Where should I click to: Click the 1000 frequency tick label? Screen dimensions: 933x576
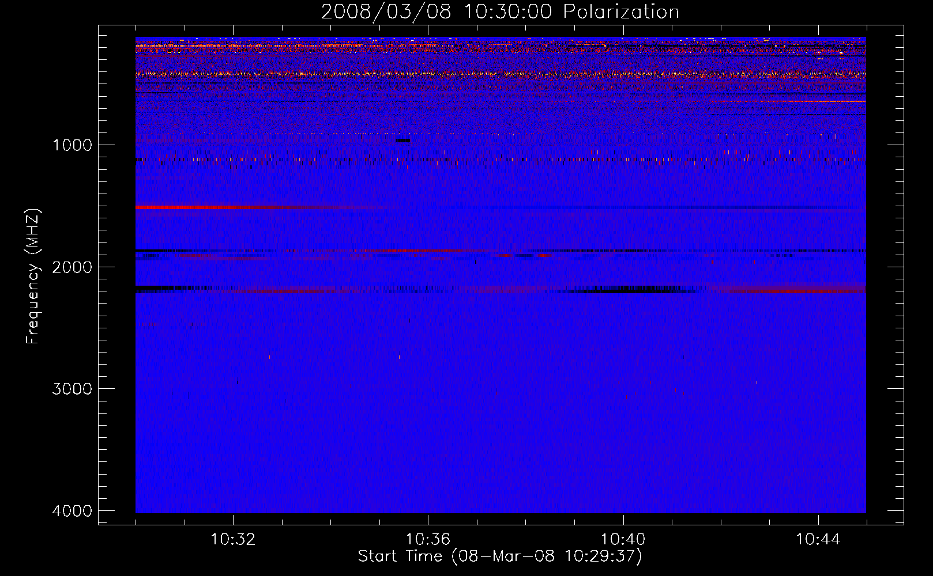click(x=72, y=145)
